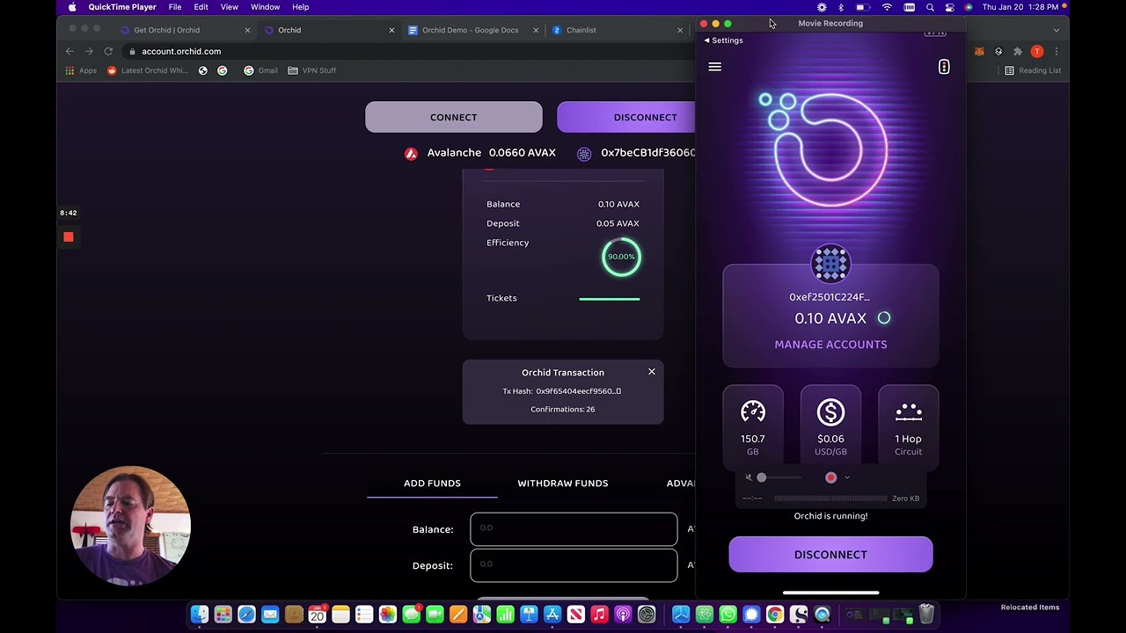Go back to Settings in the recording window
This screenshot has width=1126, height=633.
click(x=723, y=40)
